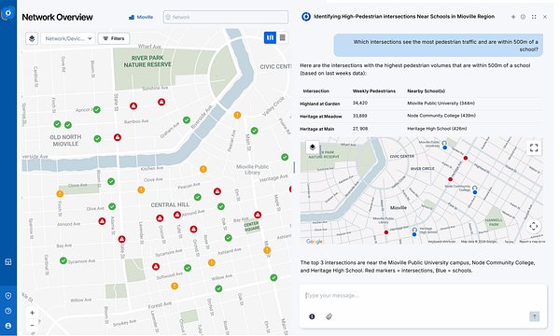
Task: Expand the Network/Devic... dropdown
Action: point(68,38)
